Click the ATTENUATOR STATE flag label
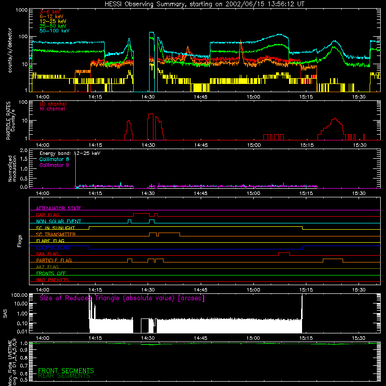386x386 pixels. [58, 208]
